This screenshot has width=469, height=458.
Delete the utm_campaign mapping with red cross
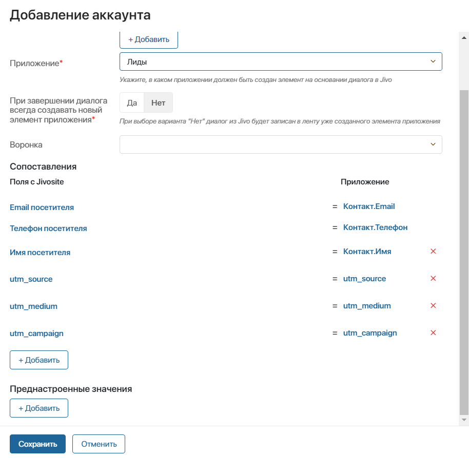coord(433,333)
